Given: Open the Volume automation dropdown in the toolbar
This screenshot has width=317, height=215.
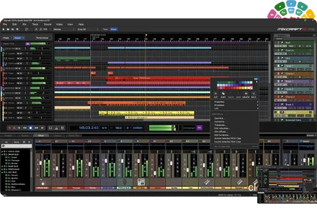Looking at the screenshot, I should [63, 29].
